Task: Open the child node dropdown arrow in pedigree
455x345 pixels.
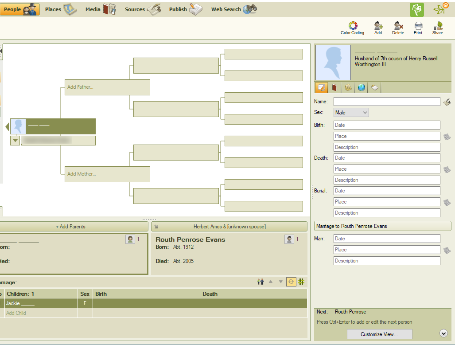Action: coord(16,141)
